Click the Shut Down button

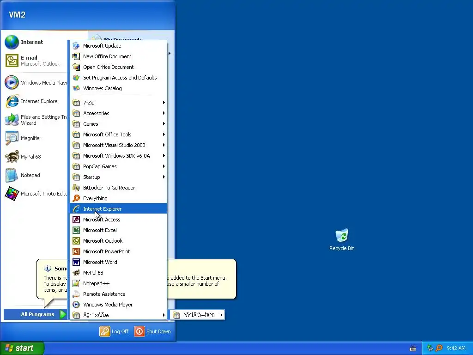[152, 331]
